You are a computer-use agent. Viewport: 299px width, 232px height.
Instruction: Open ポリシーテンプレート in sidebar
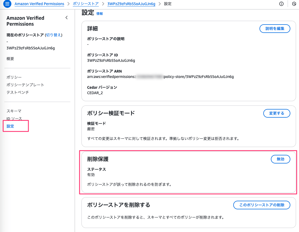point(25,85)
